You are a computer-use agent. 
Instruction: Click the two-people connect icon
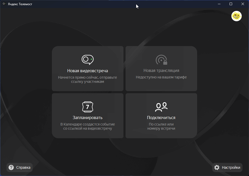pyautogui.click(x=161, y=107)
